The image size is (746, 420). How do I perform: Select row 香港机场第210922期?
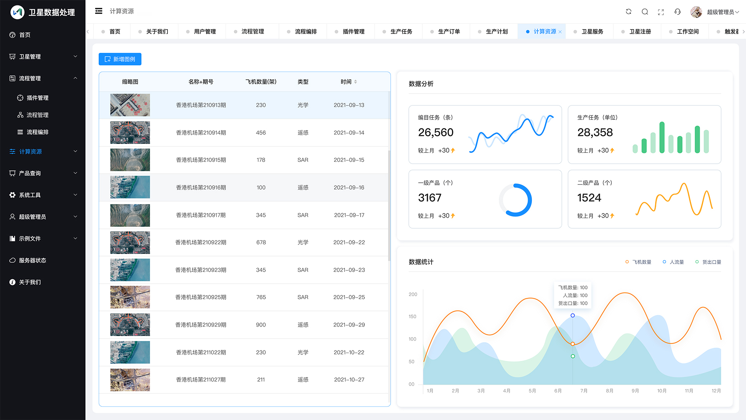pyautogui.click(x=244, y=242)
